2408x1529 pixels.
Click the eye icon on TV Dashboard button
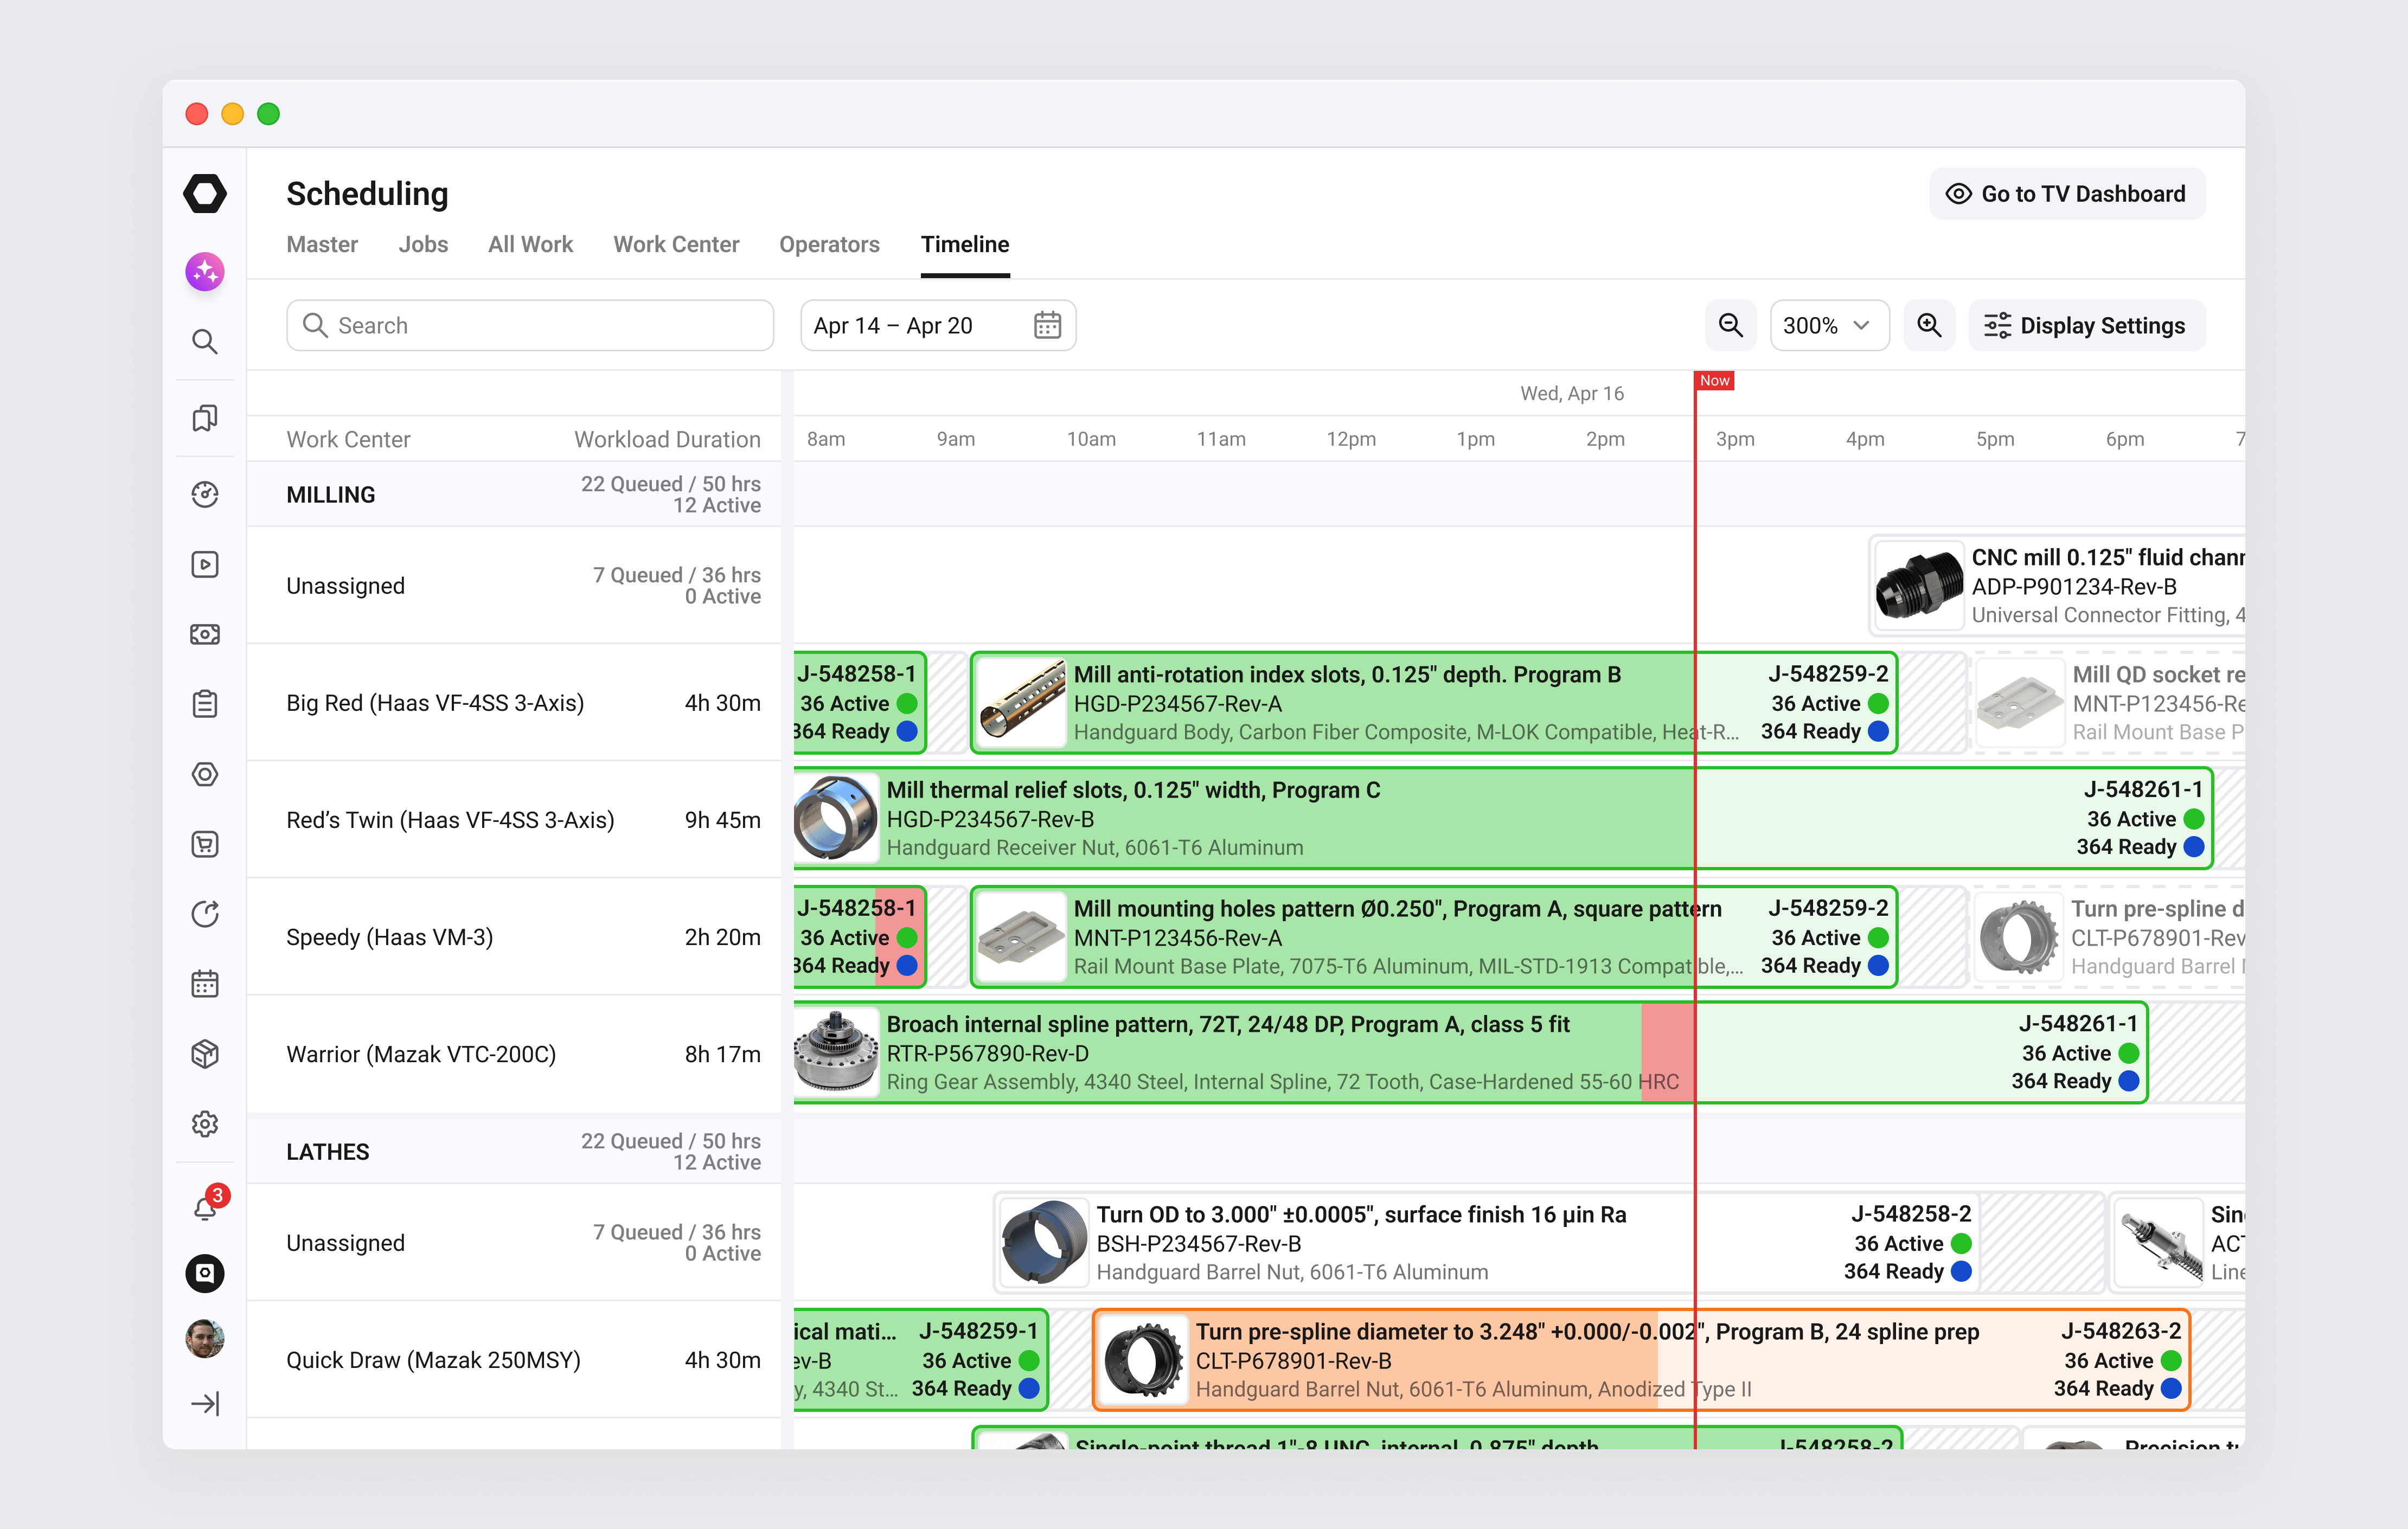coord(1958,193)
